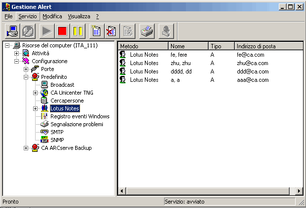306x208 pixels.
Task: Open the Visualizza menu
Action: tap(79, 16)
